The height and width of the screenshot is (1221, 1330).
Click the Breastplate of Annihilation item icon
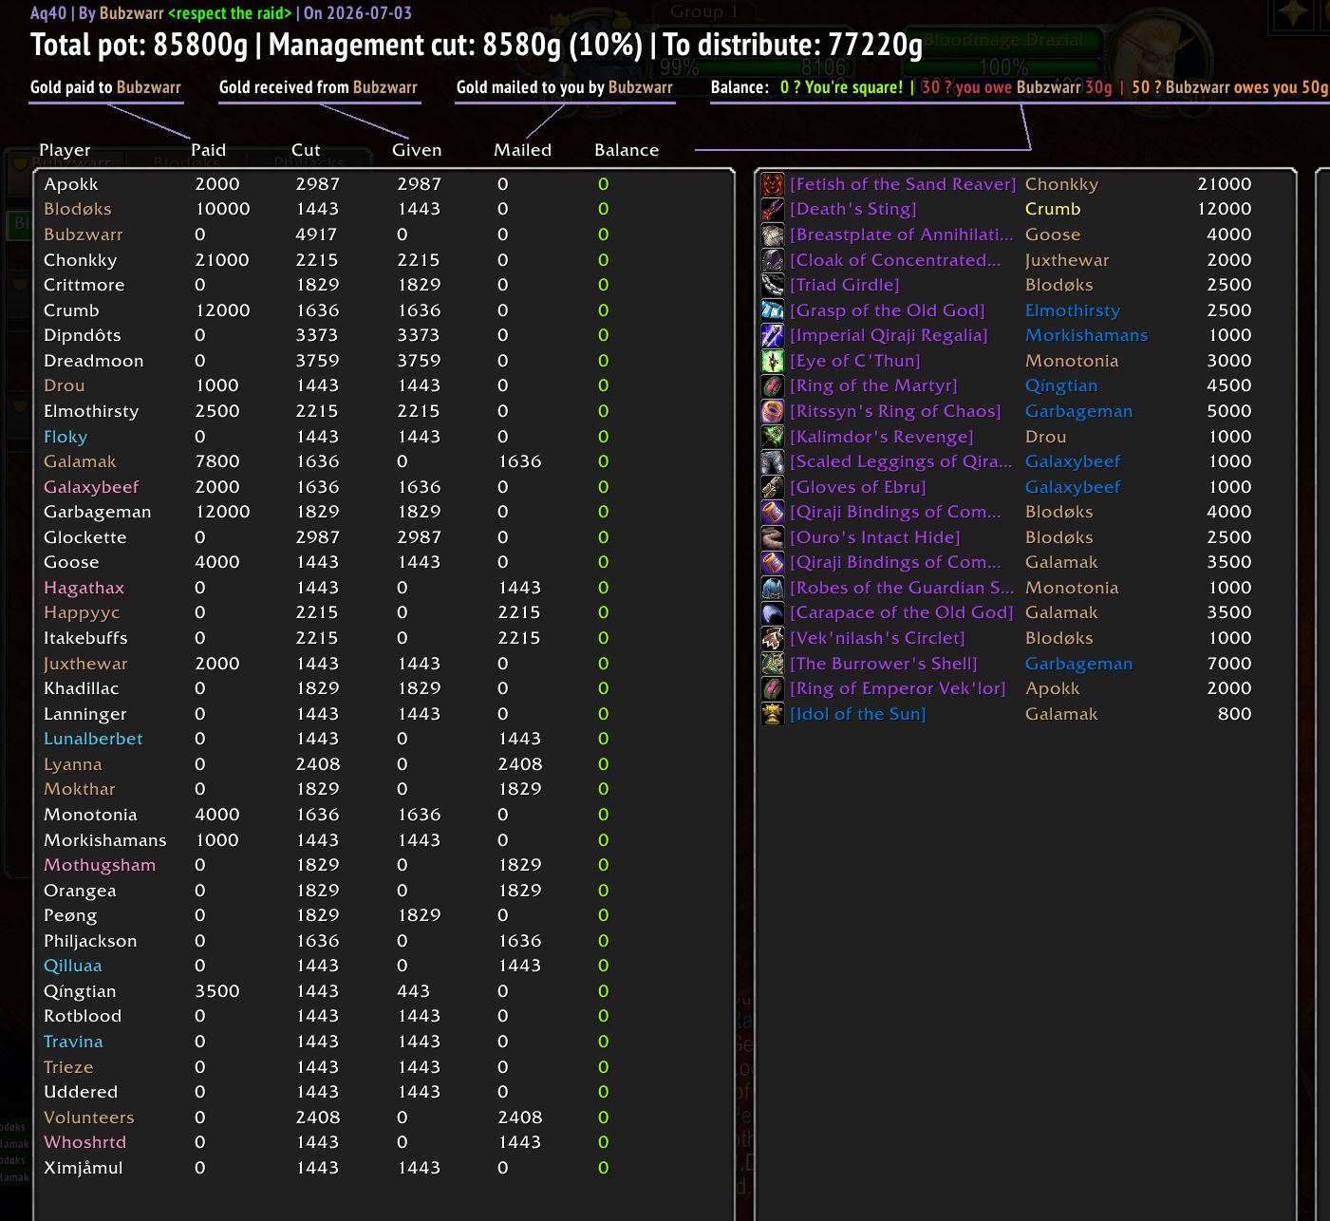click(773, 235)
